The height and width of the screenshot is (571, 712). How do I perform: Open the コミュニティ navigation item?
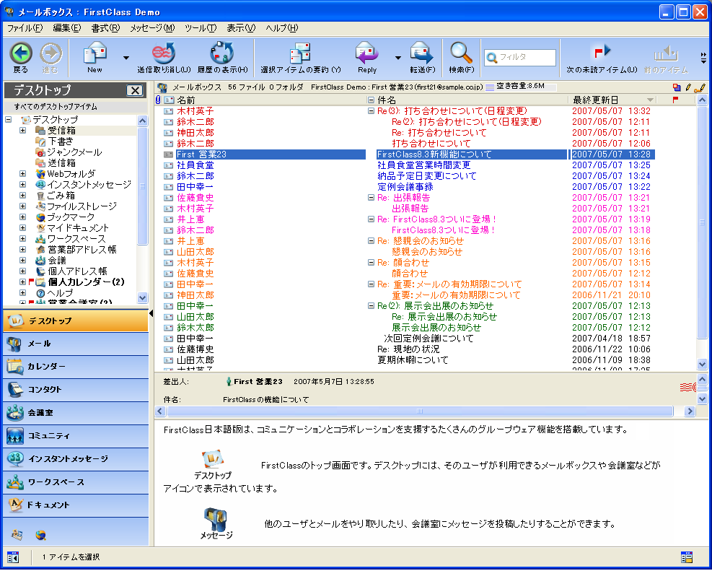point(75,436)
